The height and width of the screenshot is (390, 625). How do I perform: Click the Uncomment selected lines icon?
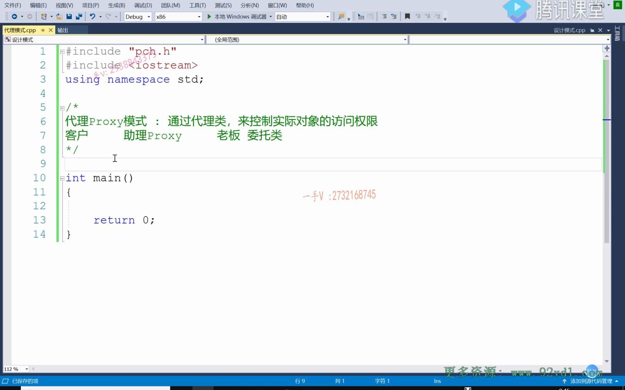(394, 17)
